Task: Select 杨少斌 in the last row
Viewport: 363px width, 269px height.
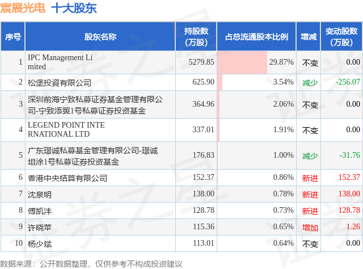Action: coord(39,244)
